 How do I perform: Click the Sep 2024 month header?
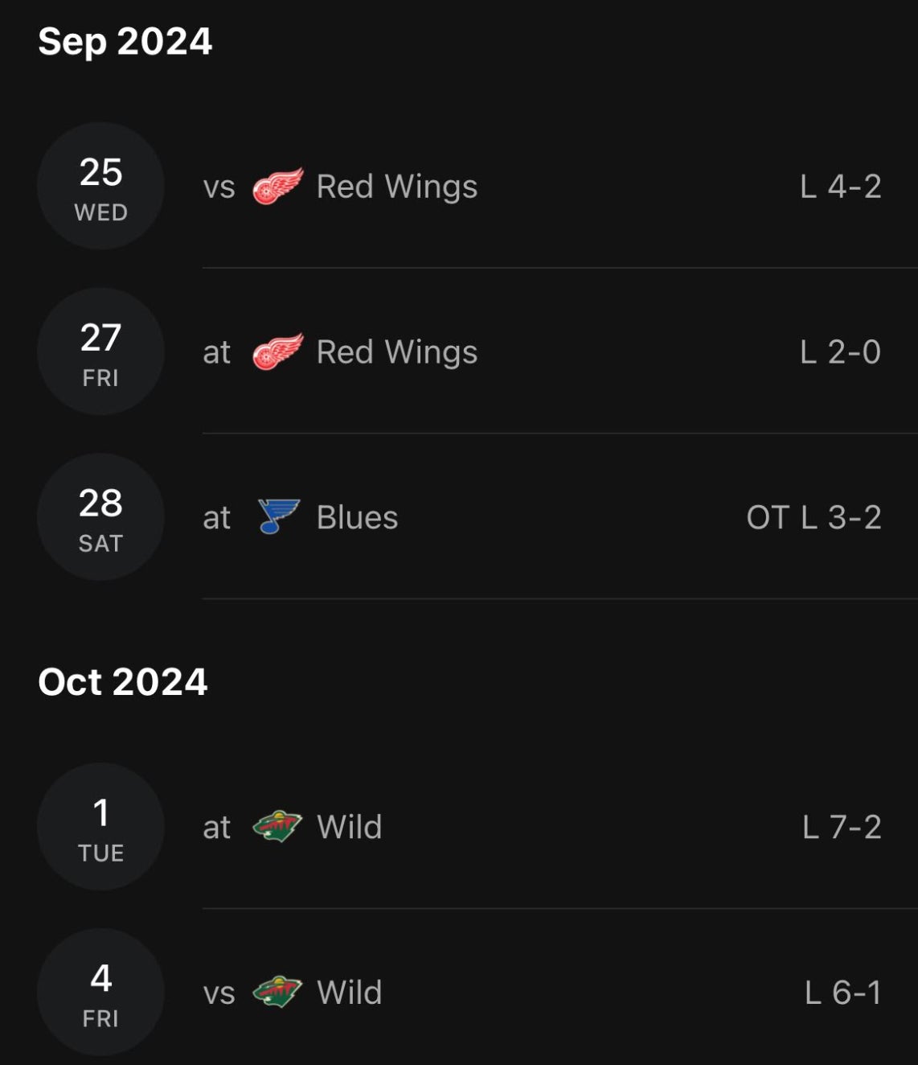coord(125,41)
